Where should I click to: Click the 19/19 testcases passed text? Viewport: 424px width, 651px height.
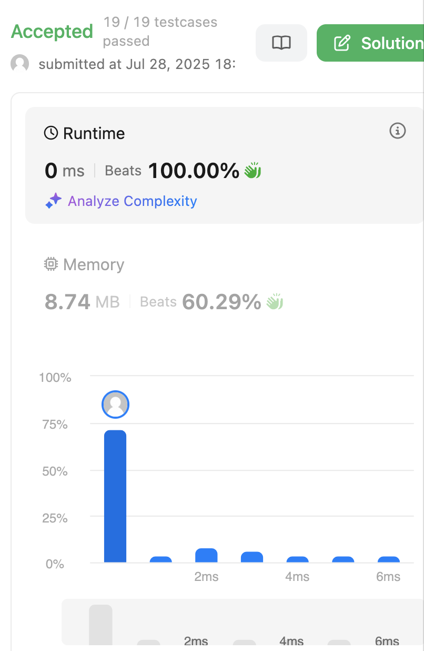(160, 32)
